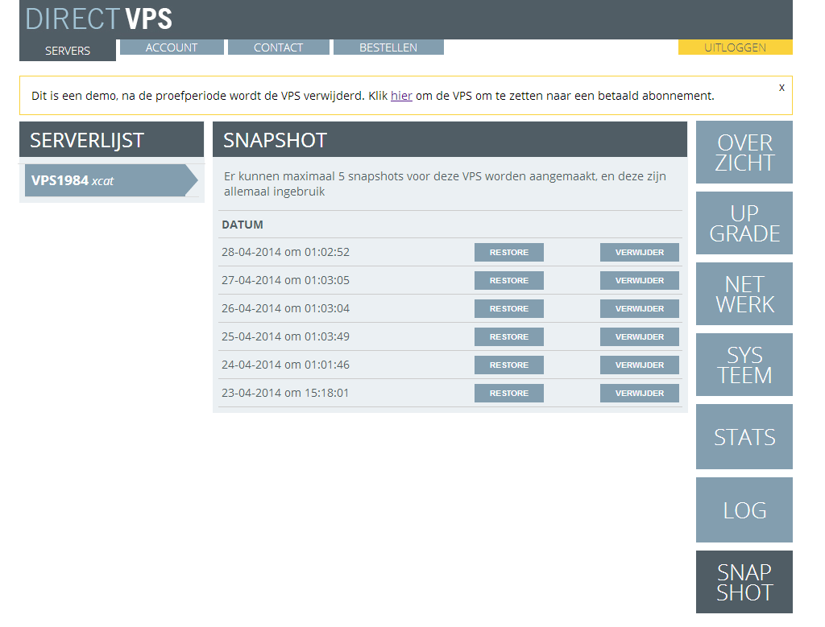Follow the 'hier' link in notice
This screenshot has height=627, width=825.
tap(401, 96)
